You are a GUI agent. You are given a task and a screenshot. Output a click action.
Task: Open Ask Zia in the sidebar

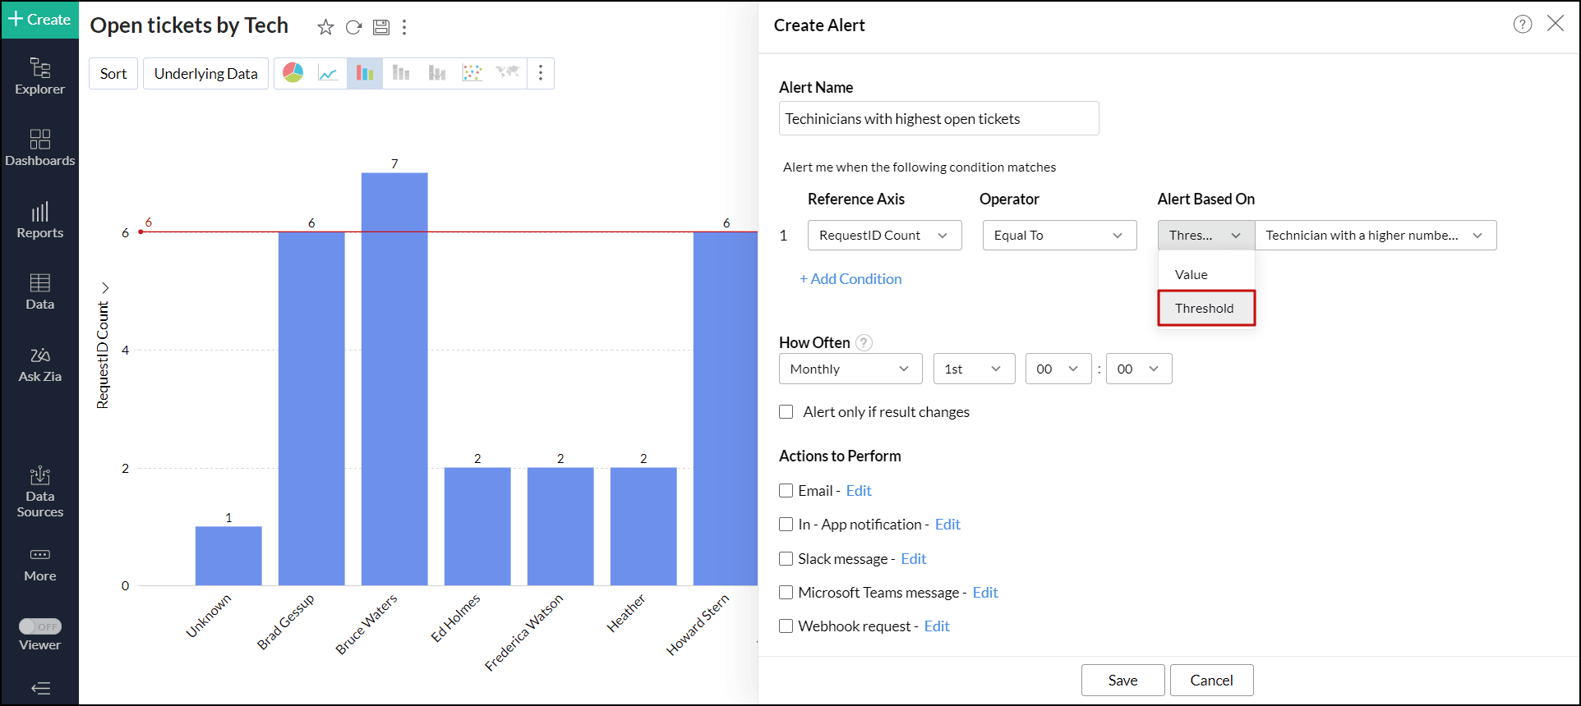tap(39, 364)
